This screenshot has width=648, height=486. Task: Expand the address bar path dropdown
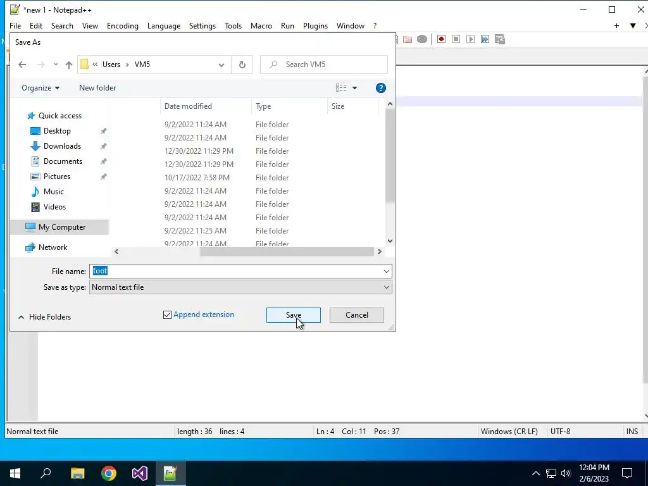pyautogui.click(x=221, y=65)
